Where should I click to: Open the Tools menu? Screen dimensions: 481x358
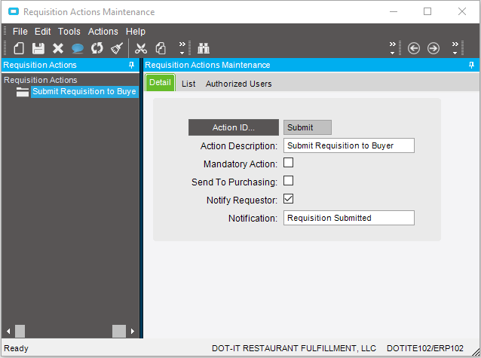pos(69,32)
